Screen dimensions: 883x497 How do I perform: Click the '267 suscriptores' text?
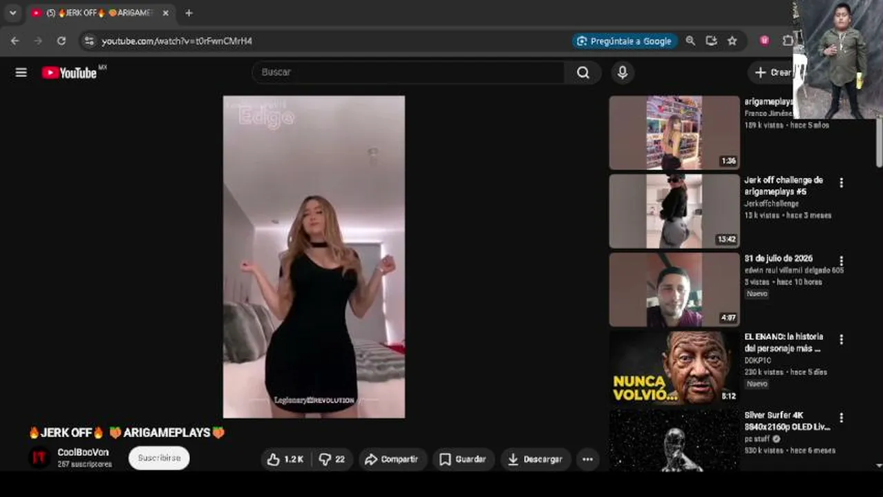click(x=84, y=465)
